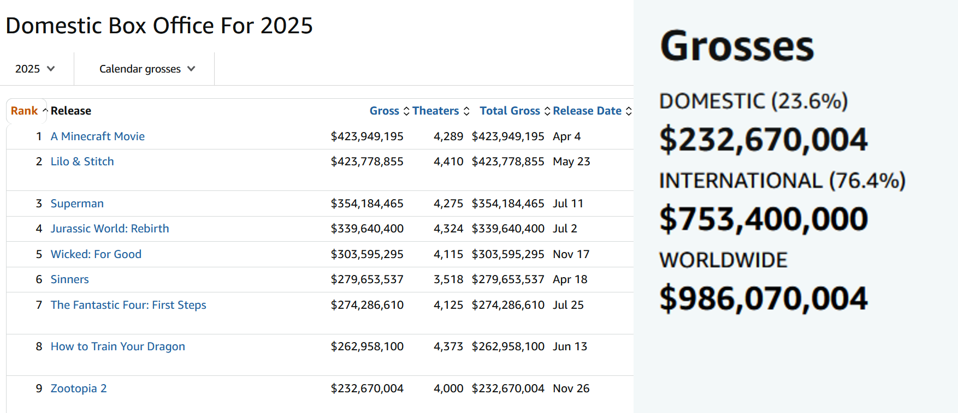
Task: Click the release date Nov 17
Action: pyautogui.click(x=571, y=254)
